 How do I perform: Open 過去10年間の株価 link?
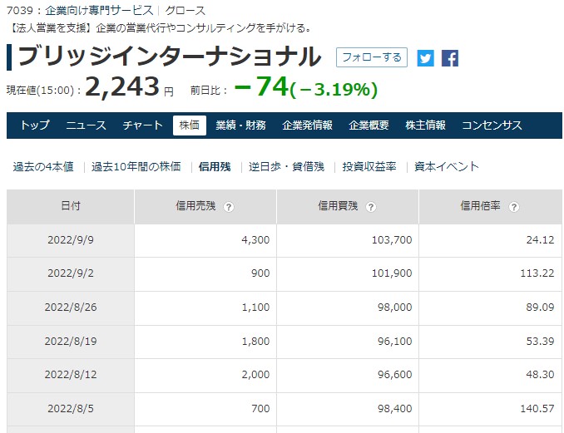click(x=136, y=167)
